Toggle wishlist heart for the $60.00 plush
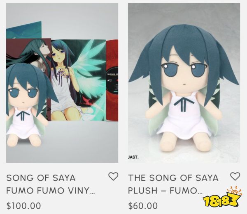Image resolution: width=247 pixels, height=214 pixels. (235, 176)
